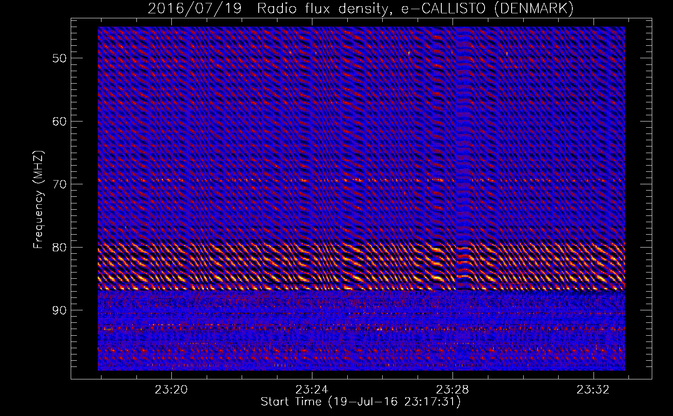Click the 70 frequency tick label
673x416 pixels.
point(59,184)
